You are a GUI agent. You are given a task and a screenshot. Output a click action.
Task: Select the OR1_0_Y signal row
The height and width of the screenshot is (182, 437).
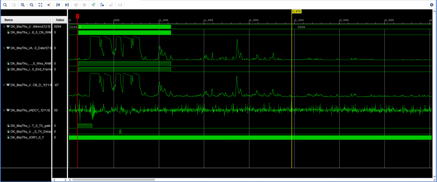pos(27,137)
